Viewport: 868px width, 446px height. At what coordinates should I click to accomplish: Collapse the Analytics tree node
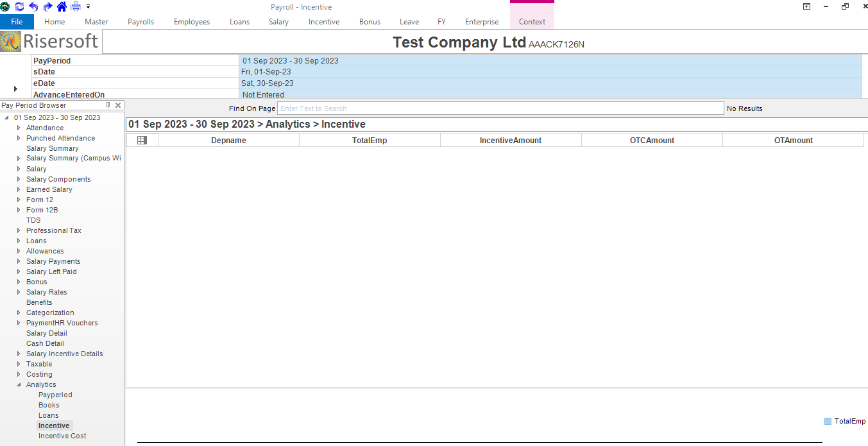pos(19,385)
